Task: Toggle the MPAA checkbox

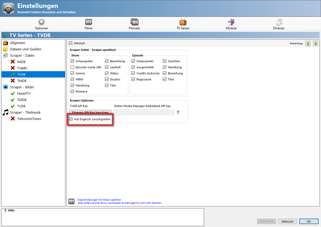Action: 72,79
